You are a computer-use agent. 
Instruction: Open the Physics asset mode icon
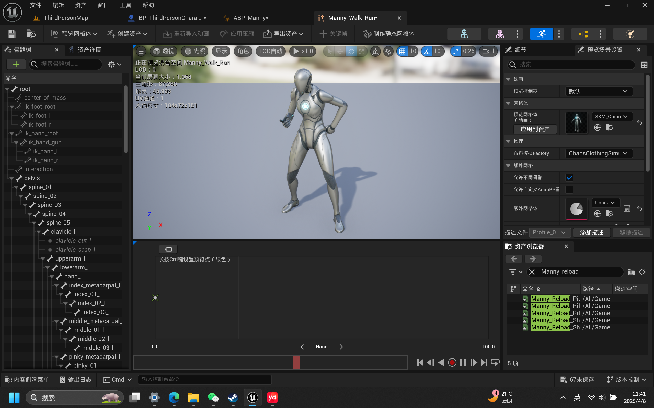point(630,34)
